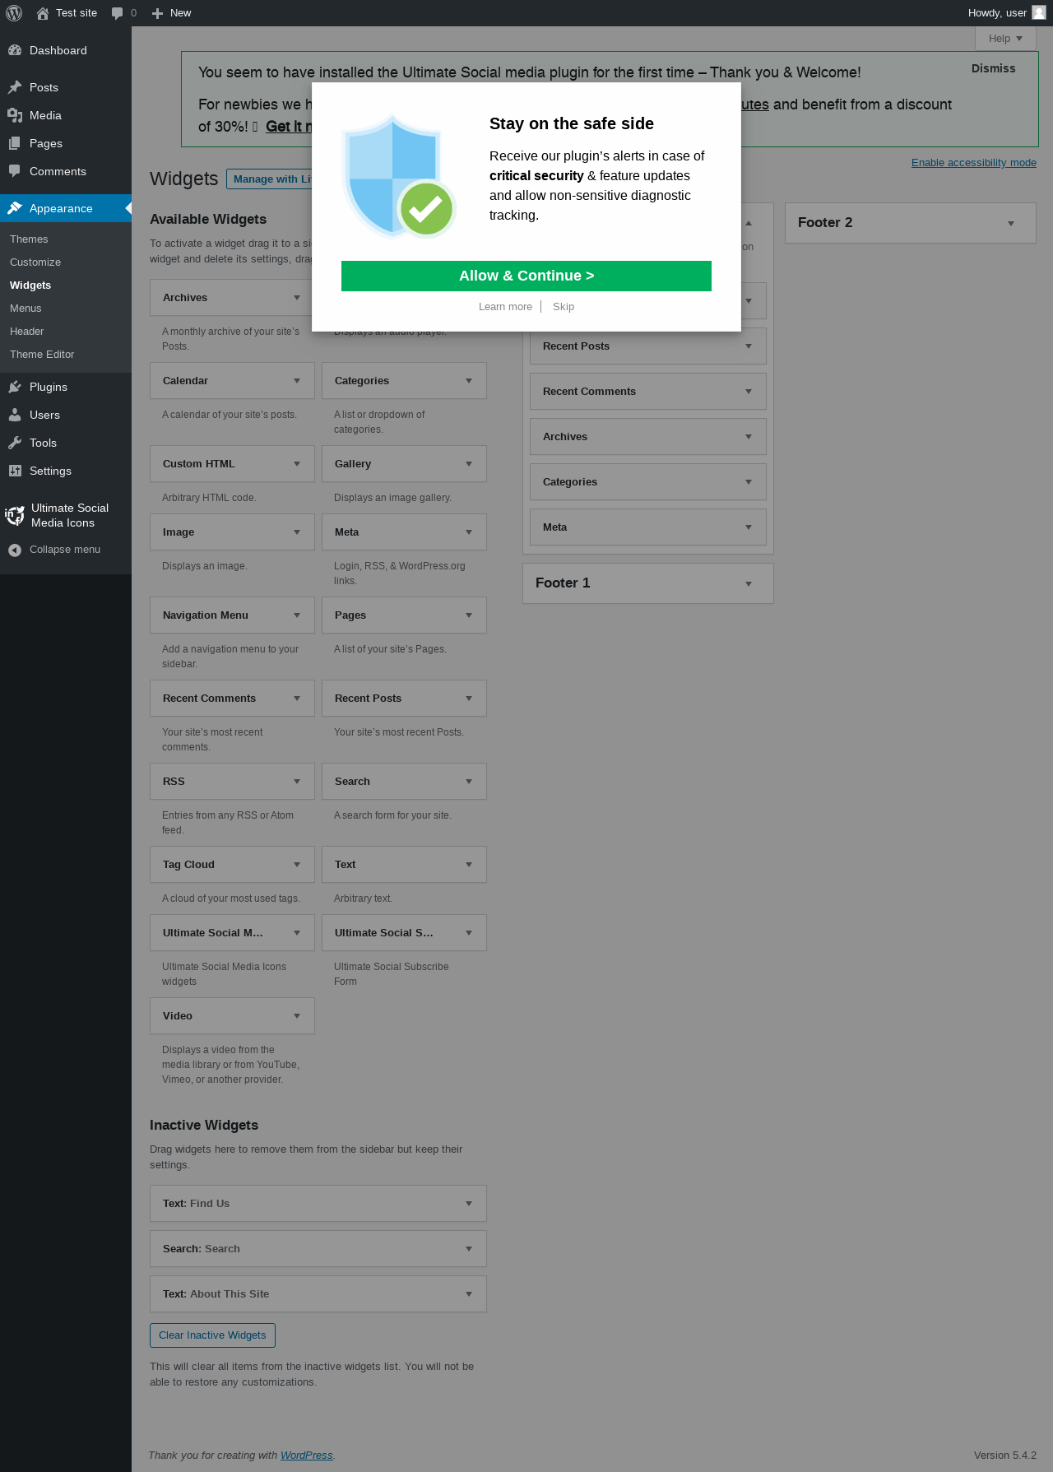Open the Help dropdown tab
1053x1472 pixels.
tap(1005, 39)
